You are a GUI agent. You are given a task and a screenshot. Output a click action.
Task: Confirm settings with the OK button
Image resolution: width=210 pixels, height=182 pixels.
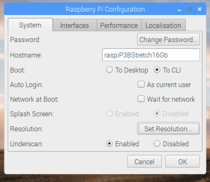[x=182, y=162]
